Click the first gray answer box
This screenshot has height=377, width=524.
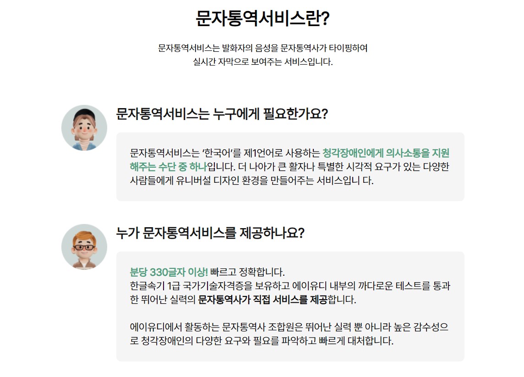290,167
